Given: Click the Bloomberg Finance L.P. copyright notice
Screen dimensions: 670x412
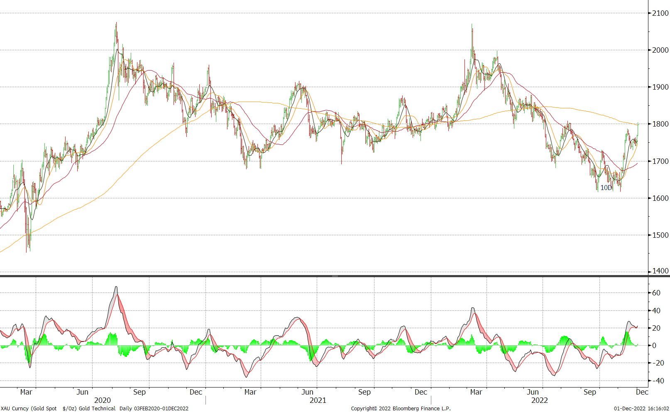Looking at the screenshot, I should pos(401,409).
